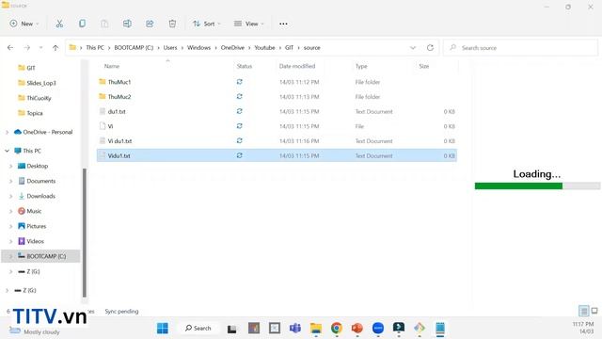The image size is (602, 339).
Task: Click the Share icon in toolbar
Action: [x=150, y=24]
